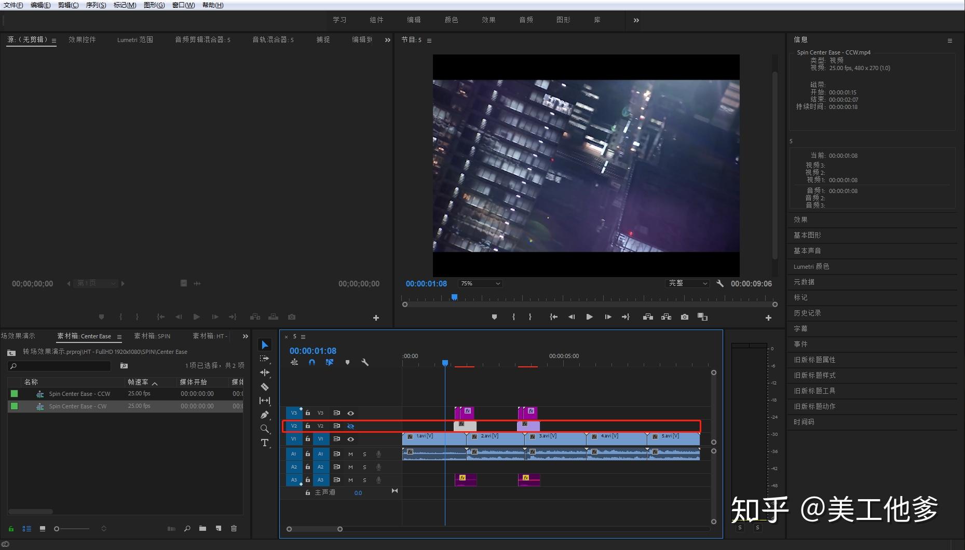Open Program Monitor wrench settings
965x550 pixels.
pos(719,283)
